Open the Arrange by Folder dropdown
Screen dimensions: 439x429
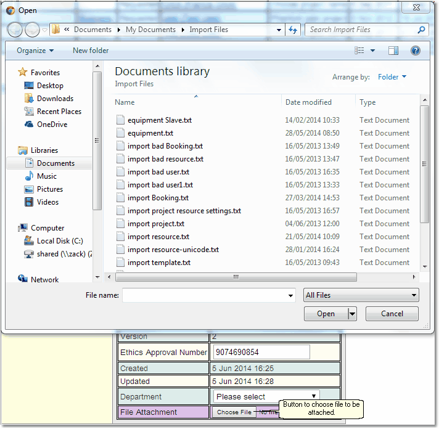point(392,77)
